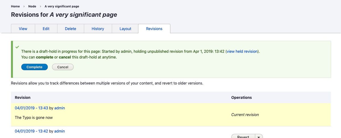This screenshot has width=341, height=138.
Task: Expand the dropdown arrow beside Revert
Action: pos(259,137)
